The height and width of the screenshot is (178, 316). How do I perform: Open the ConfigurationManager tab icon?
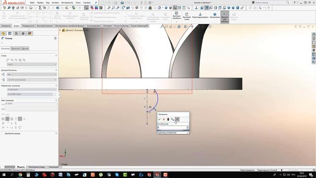click(16, 34)
